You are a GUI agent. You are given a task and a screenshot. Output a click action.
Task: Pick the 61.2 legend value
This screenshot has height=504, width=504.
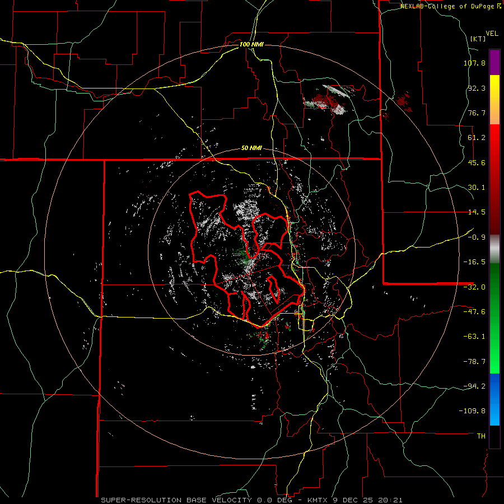pos(477,138)
